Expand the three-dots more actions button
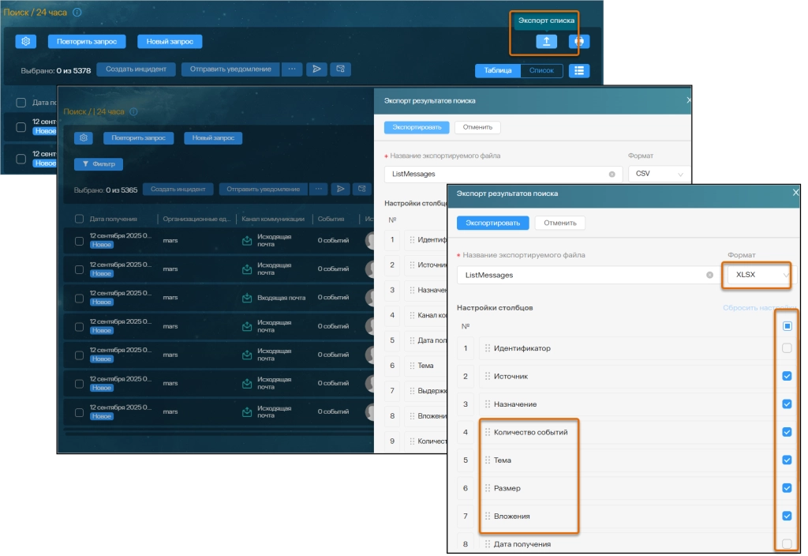The height and width of the screenshot is (556, 808). point(291,69)
